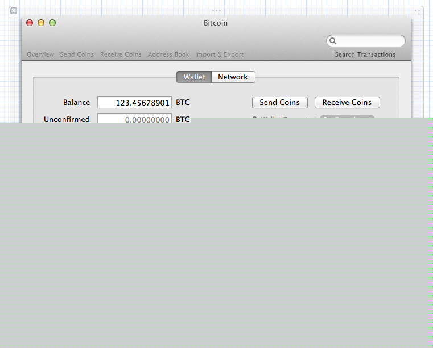
Task: Click the Bitcoin window title
Action: point(216,23)
